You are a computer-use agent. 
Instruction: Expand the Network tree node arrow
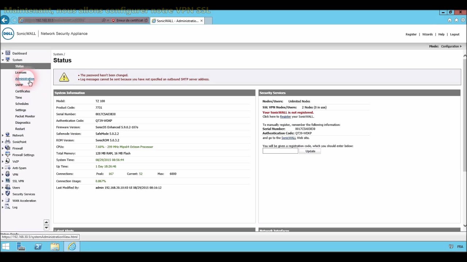[3, 135]
